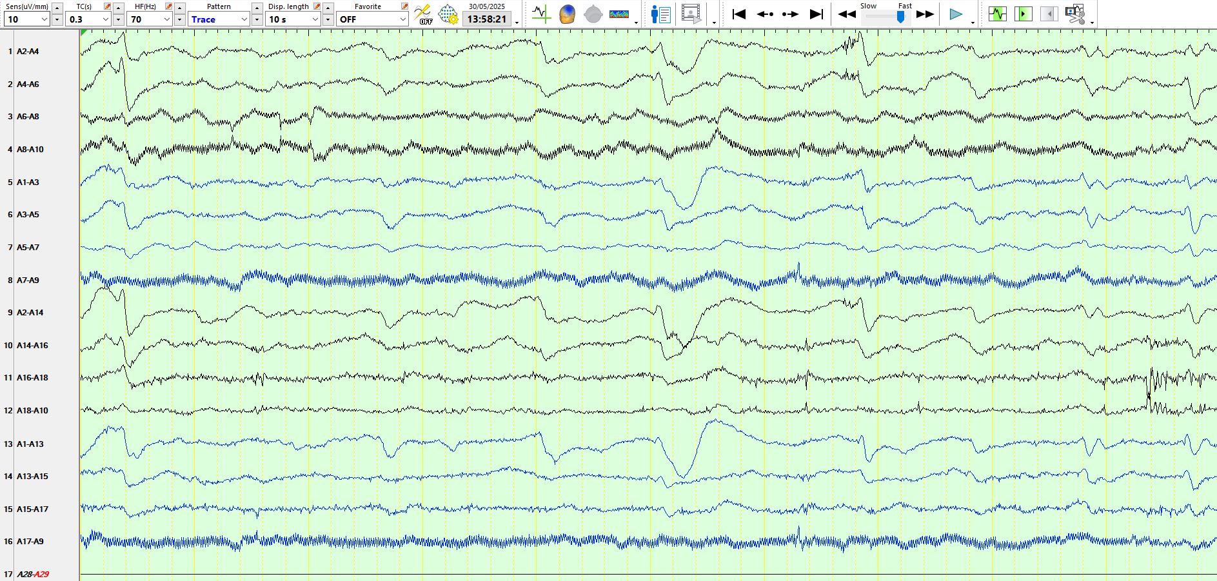Click the HF(Hz) down arrow

click(179, 20)
